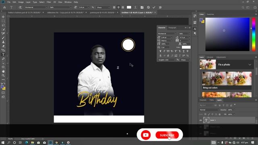The image size is (258, 145).
Task: Toggle Faux Italic in Character panel
Action: pos(164,51)
